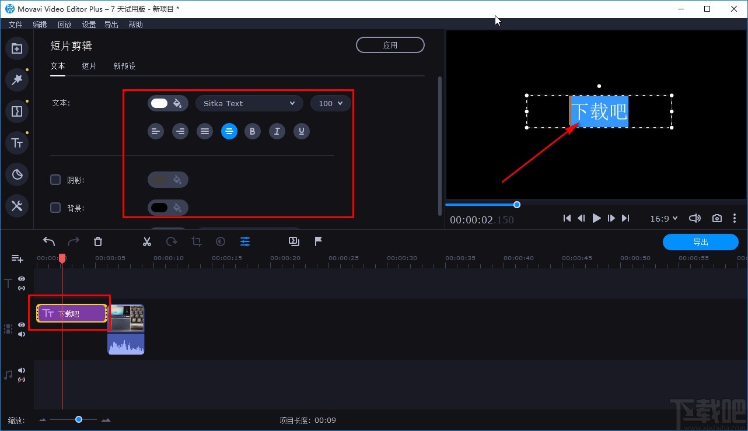Pick the white text color swatch
This screenshot has width=748, height=431.
[159, 103]
